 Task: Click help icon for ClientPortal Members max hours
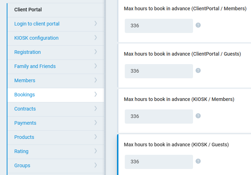(x=198, y=25)
